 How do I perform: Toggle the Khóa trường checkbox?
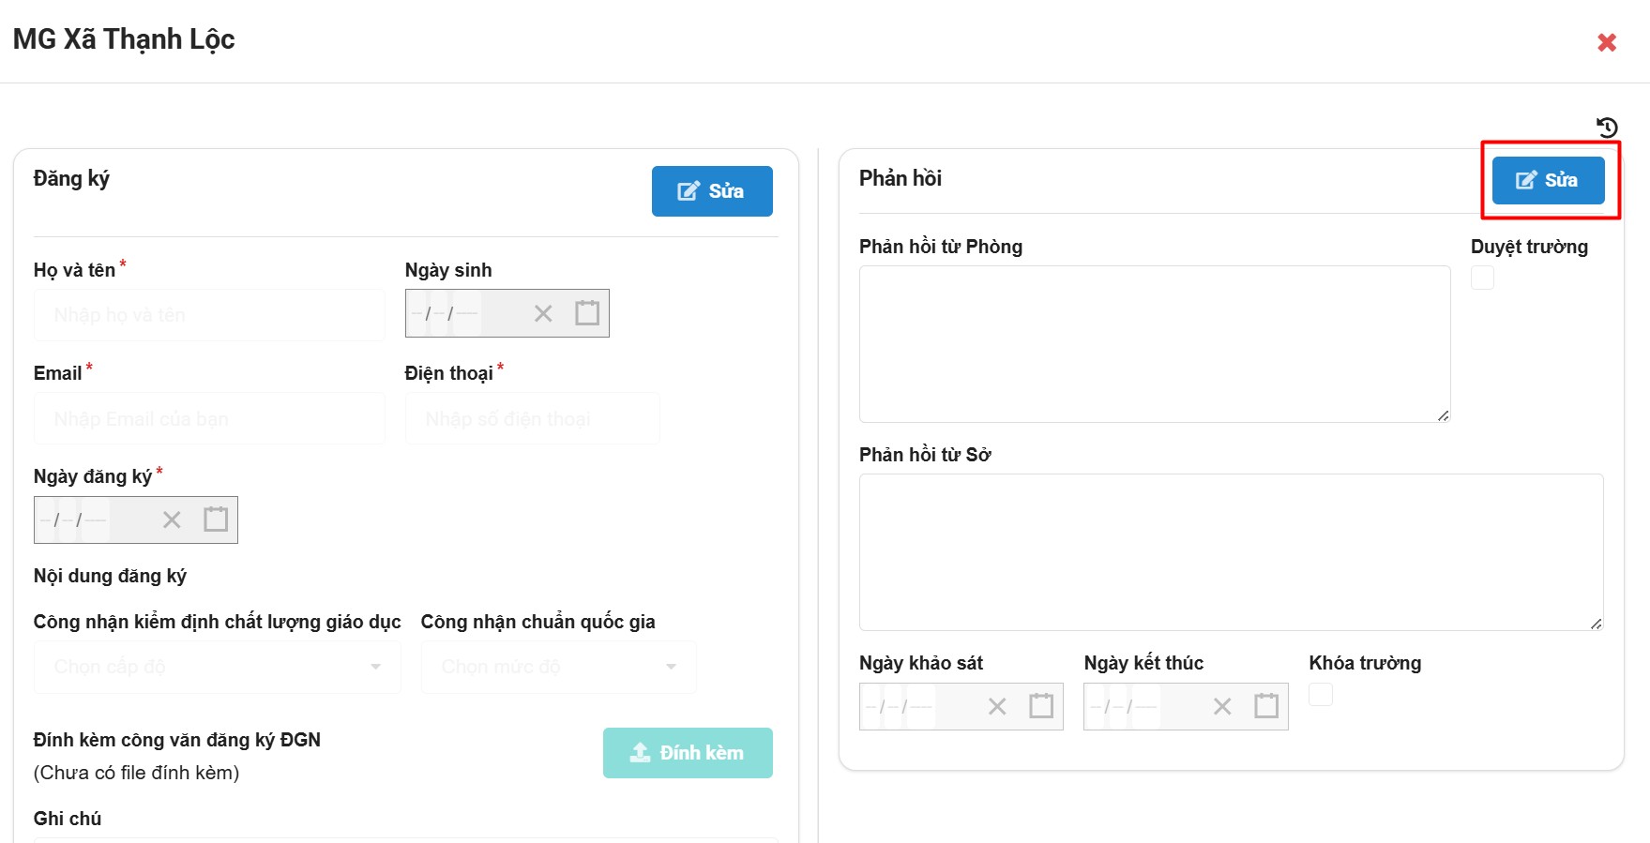(x=1321, y=695)
